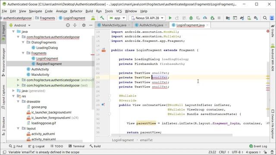Image resolution: width=276 pixels, height=155 pixels.
Task: Click the CRLF line separator in status bar
Action: coord(224,152)
